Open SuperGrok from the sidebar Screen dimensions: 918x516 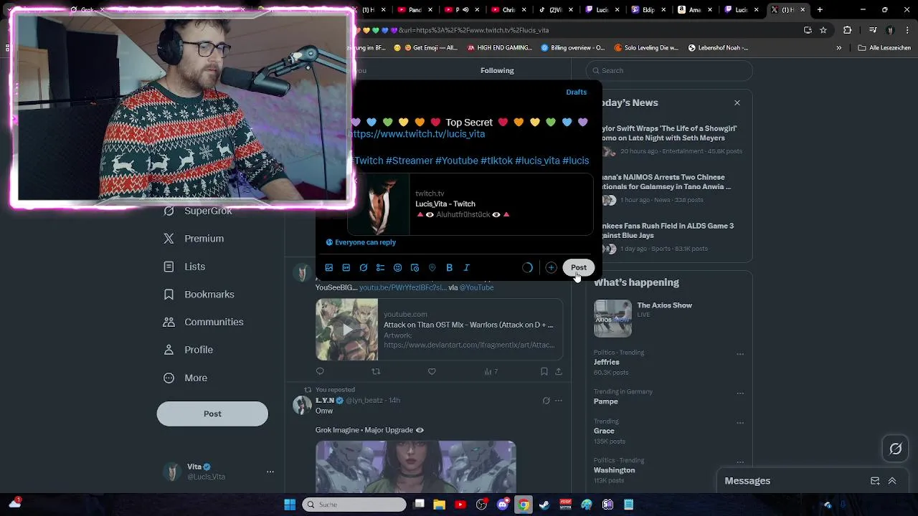pos(198,211)
